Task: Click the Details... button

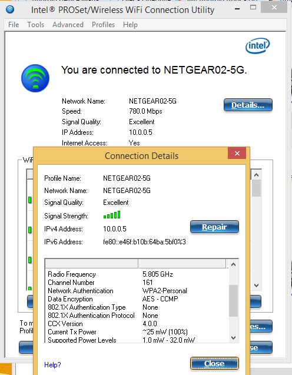Action: click(248, 105)
